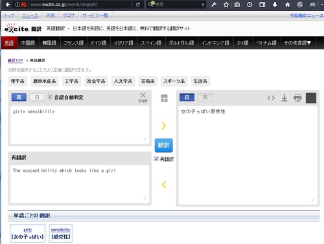The width and height of the screenshot is (324, 244).
Task: Open the イタリア語 language tab
Action: pyautogui.click(x=124, y=43)
